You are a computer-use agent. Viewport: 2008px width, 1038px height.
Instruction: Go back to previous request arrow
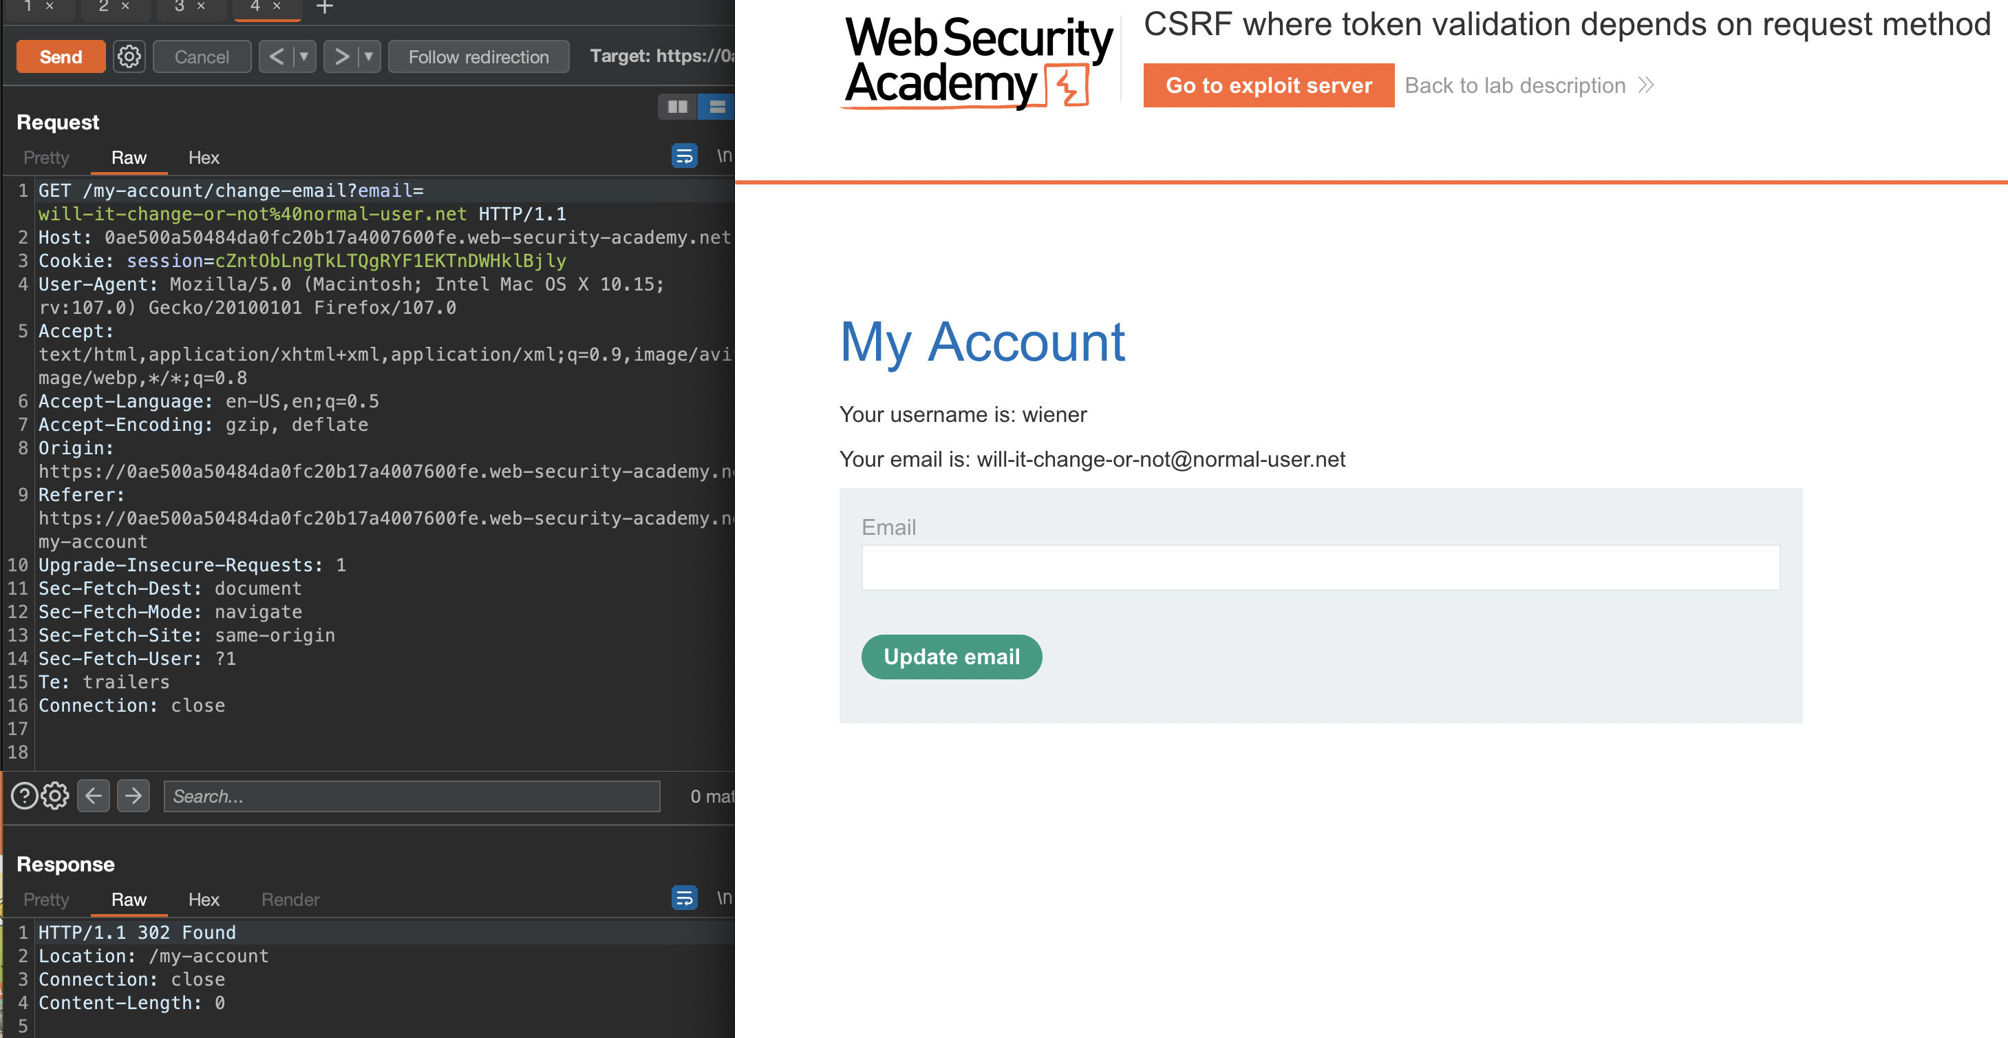(x=276, y=56)
